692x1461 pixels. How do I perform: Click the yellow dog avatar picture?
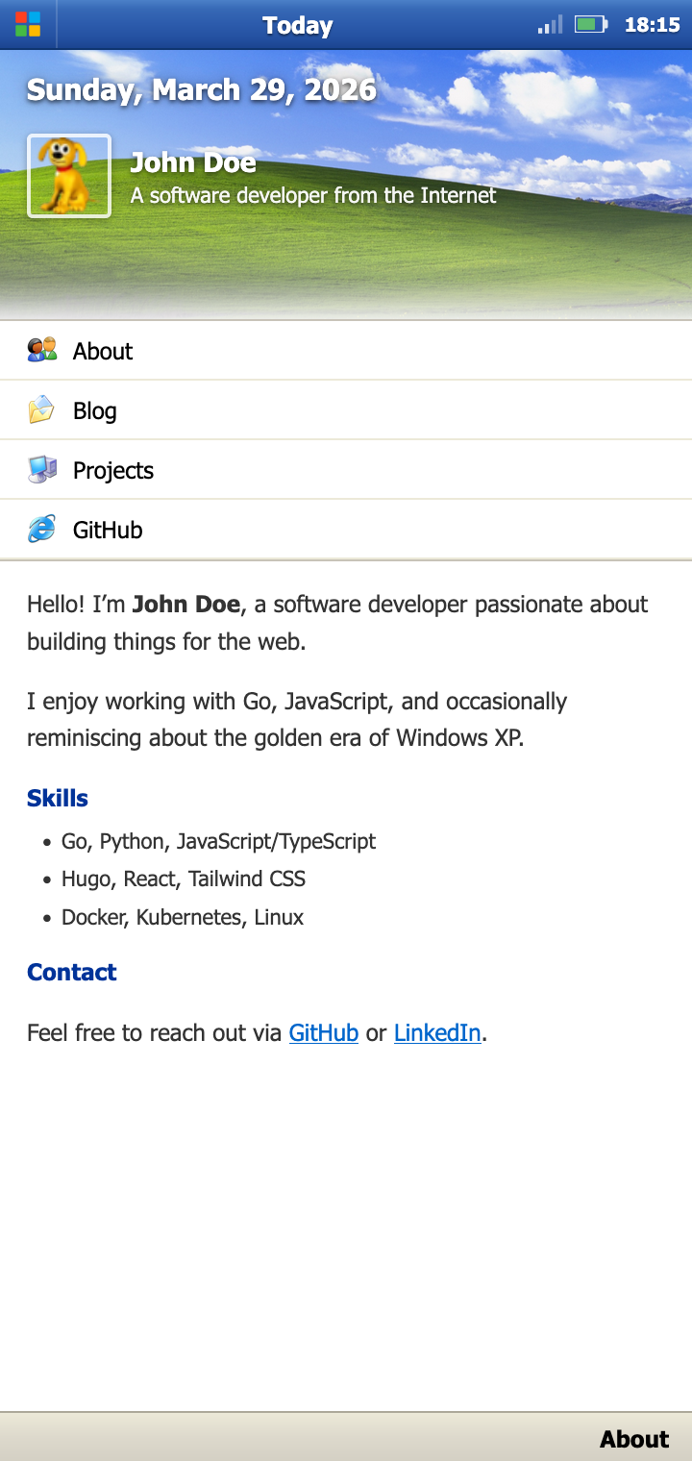click(x=69, y=176)
